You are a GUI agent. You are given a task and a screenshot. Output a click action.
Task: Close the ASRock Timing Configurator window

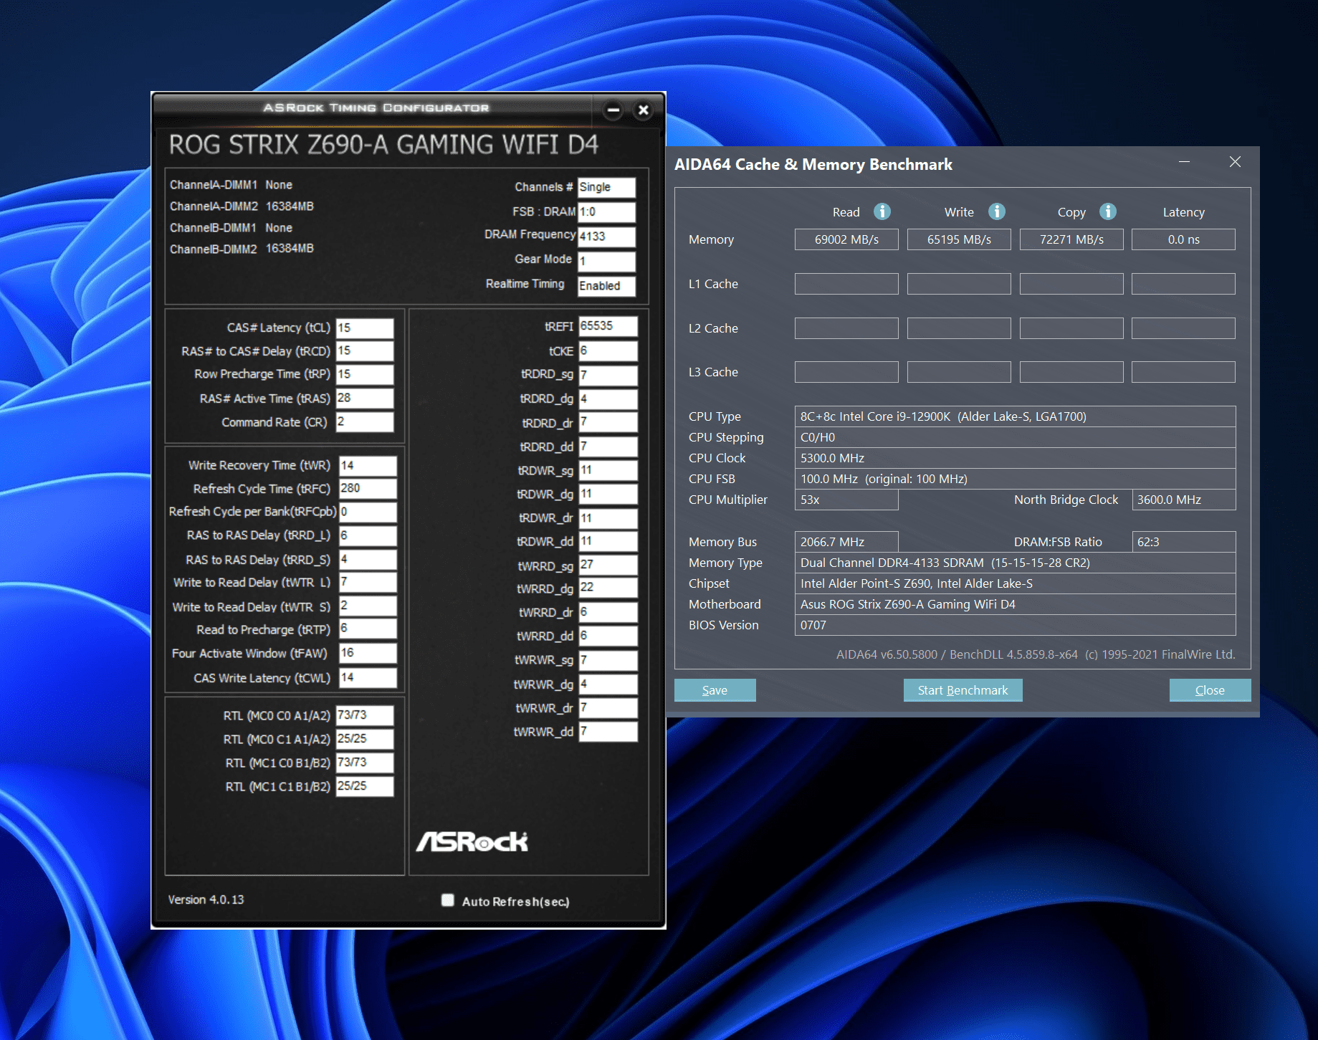coord(643,110)
